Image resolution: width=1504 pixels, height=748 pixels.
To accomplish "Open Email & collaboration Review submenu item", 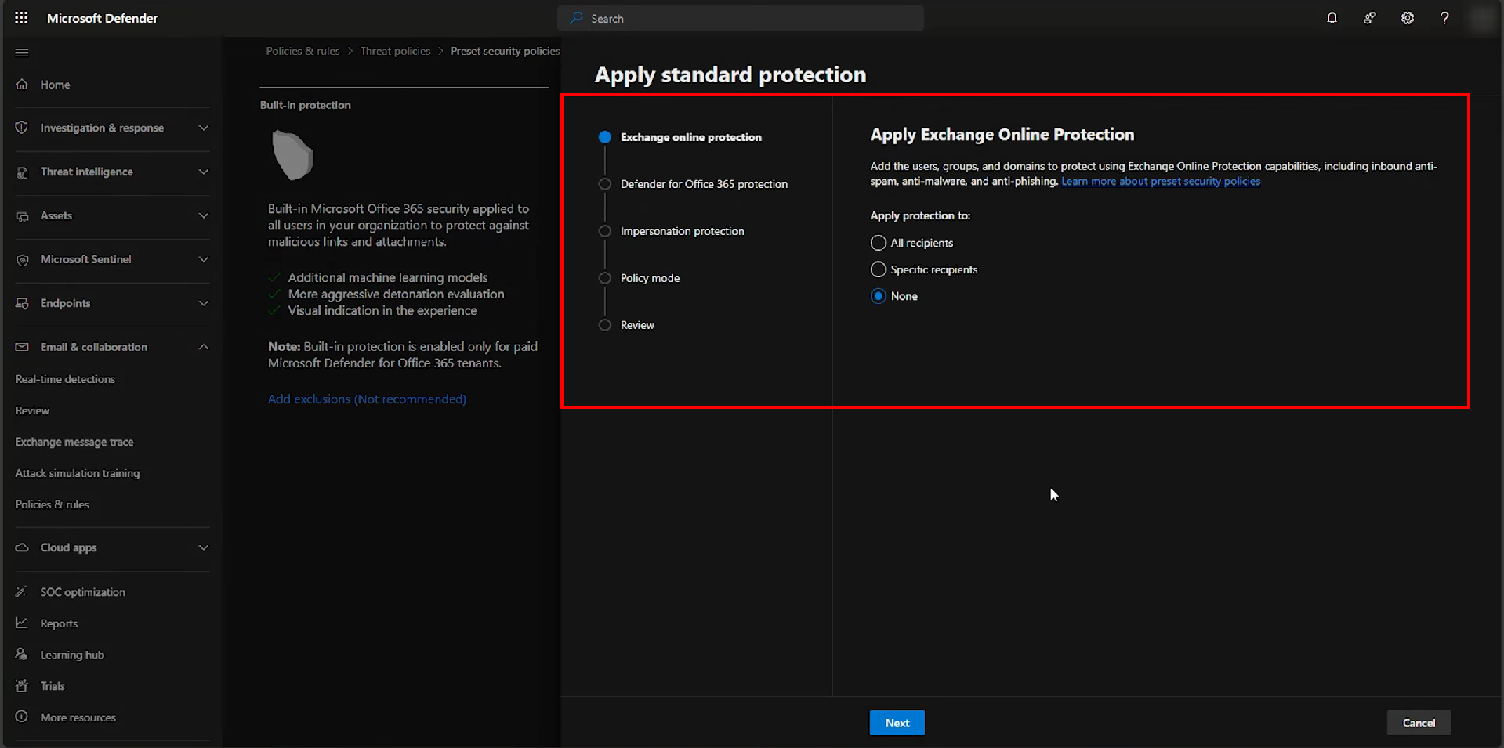I will tap(32, 410).
